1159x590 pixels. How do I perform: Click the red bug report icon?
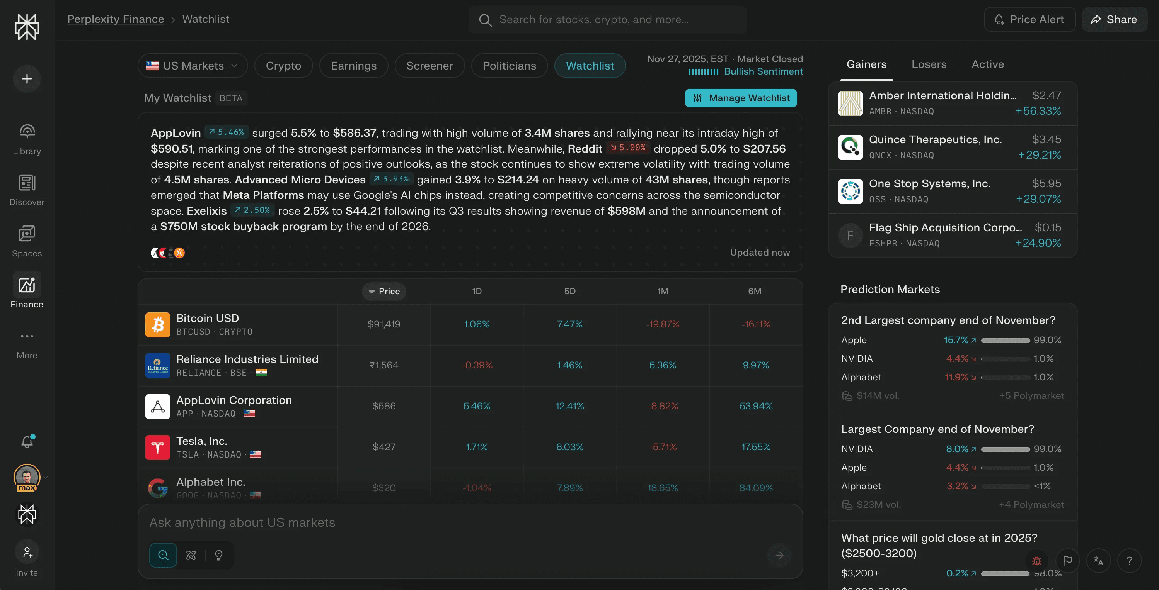(x=1036, y=560)
